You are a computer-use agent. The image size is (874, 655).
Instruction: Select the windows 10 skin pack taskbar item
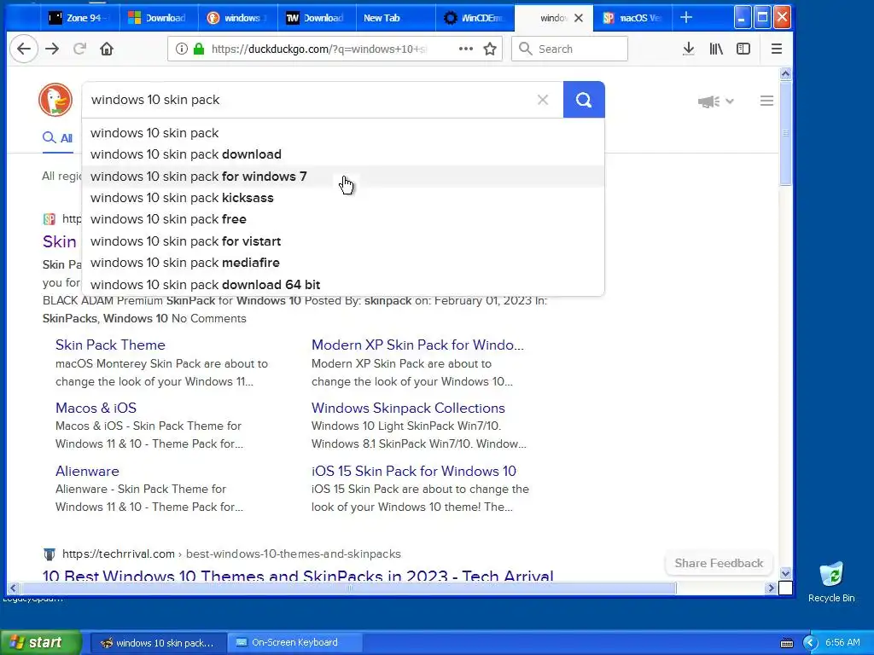158,643
